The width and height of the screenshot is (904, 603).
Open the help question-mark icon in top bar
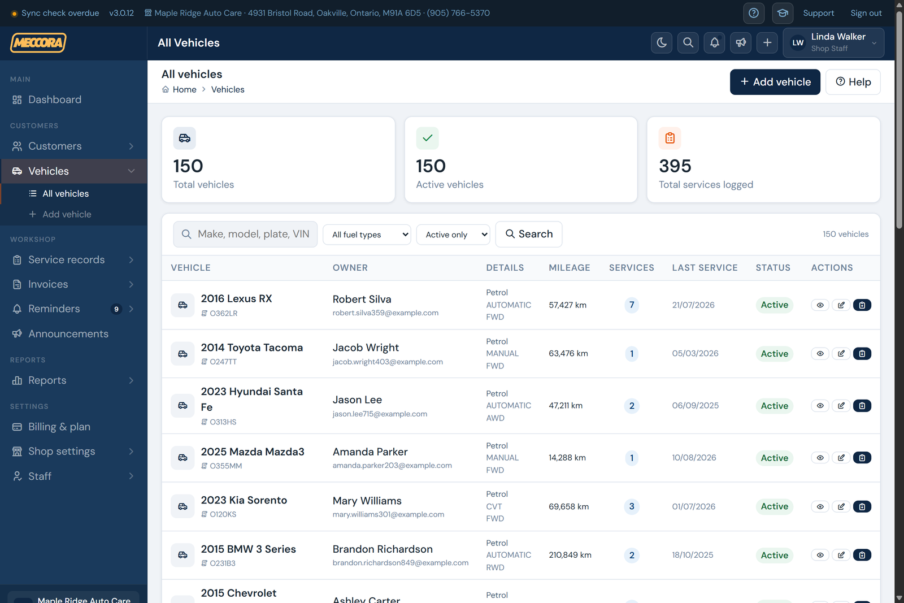pos(754,13)
